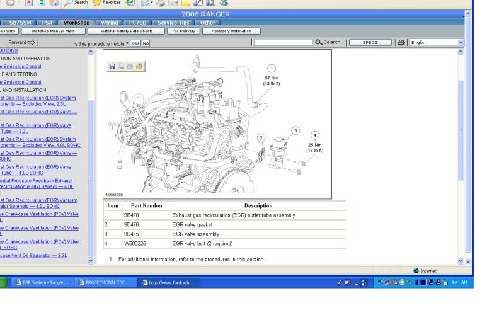Open the Other tab
The image size is (504, 315).
[208, 23]
